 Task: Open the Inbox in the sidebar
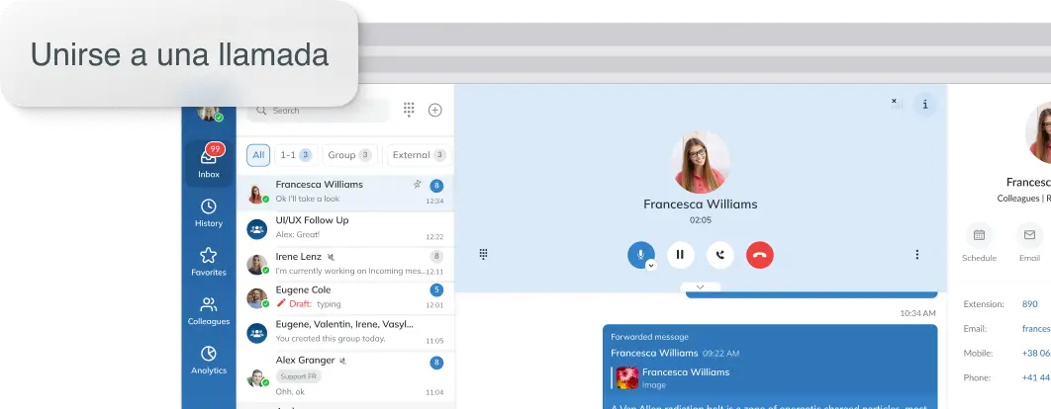(x=208, y=161)
